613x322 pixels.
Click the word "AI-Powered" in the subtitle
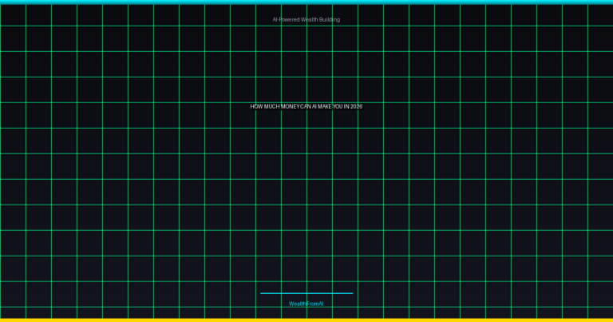coord(286,19)
